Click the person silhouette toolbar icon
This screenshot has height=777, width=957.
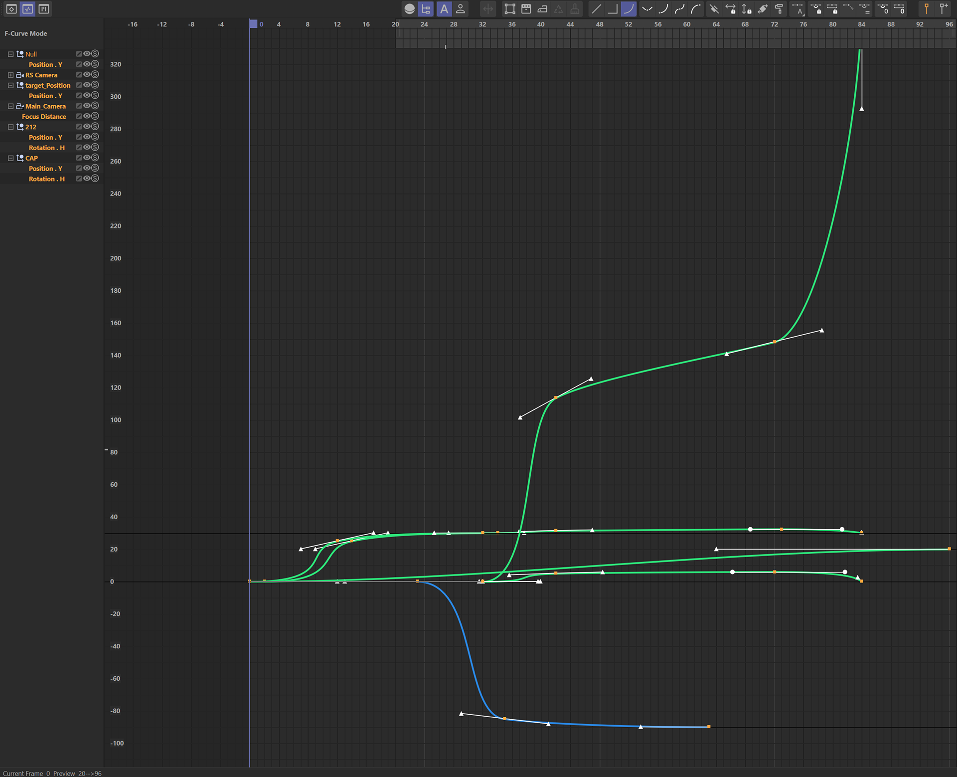pos(461,9)
